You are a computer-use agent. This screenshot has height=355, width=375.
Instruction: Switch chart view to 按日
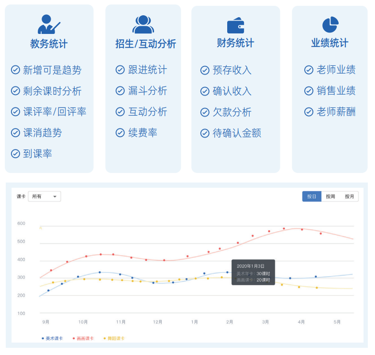tap(312, 196)
